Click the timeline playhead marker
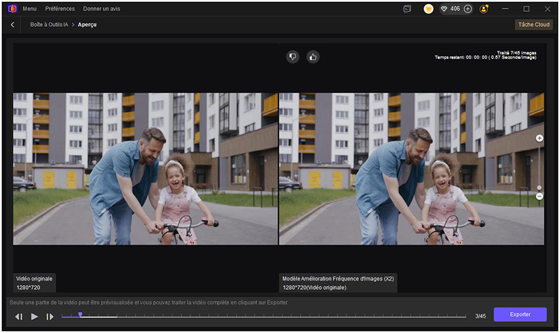The image size is (560, 333). pyautogui.click(x=81, y=315)
